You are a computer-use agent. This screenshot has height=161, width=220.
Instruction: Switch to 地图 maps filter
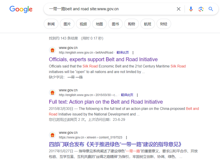[99, 24]
